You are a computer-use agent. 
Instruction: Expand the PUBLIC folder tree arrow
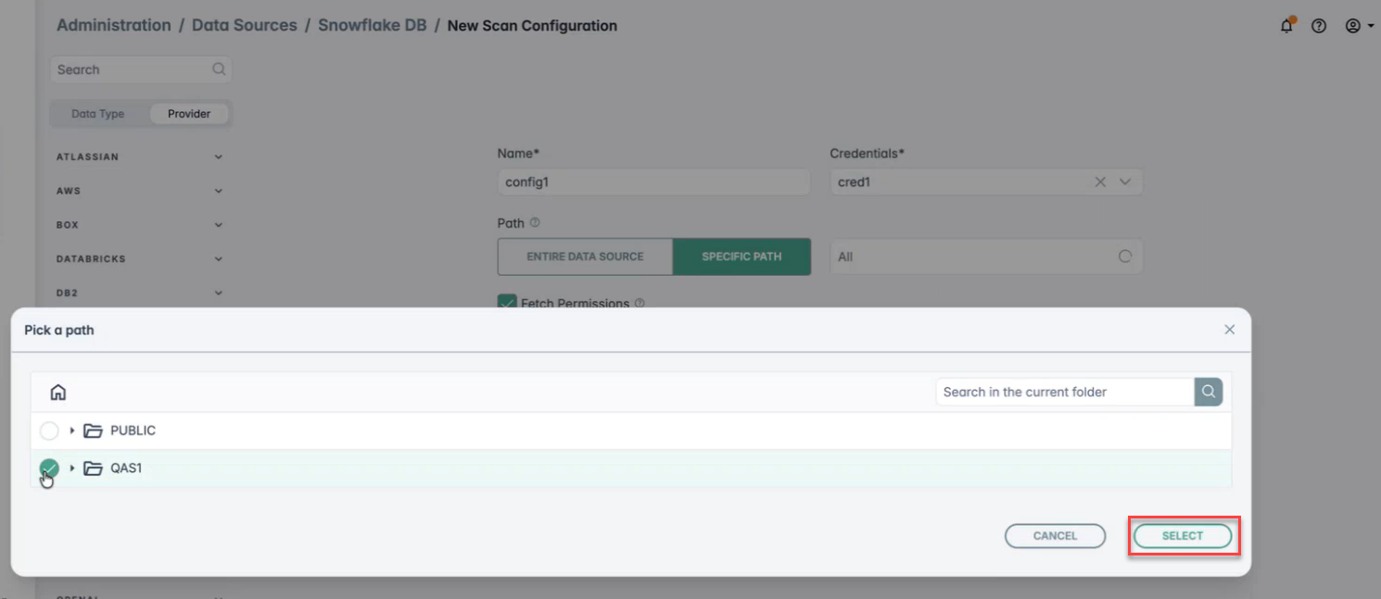72,431
